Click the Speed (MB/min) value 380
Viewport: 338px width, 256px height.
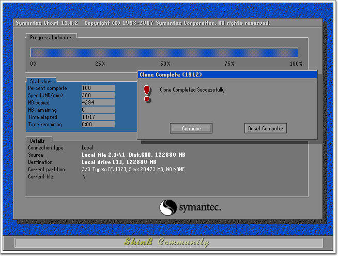98,95
